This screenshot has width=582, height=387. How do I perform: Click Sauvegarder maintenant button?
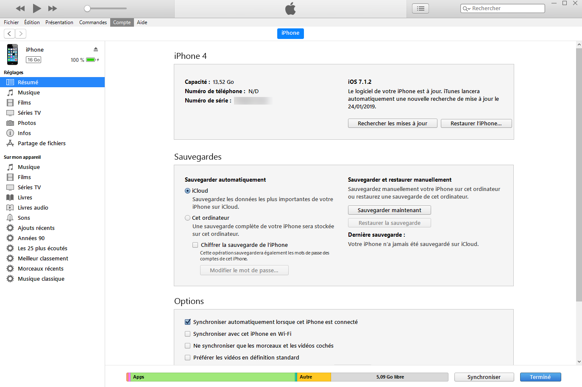pos(389,210)
